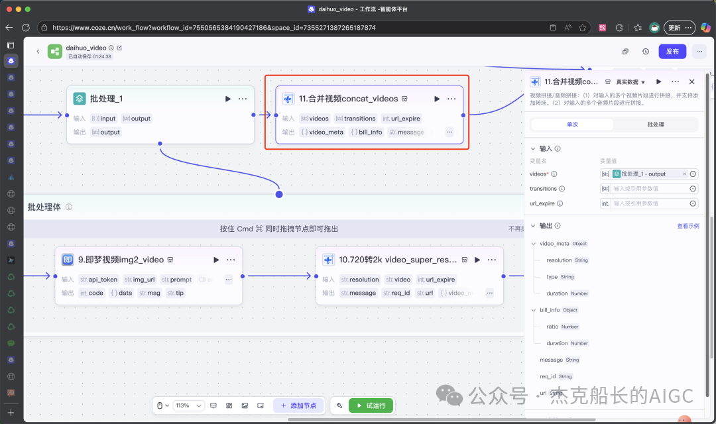Viewport: 716px width, 424px height.
Task: Show info tooltip next to 输出 heading
Action: [x=558, y=226]
